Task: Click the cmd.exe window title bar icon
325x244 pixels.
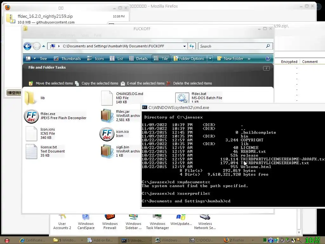Action: click(x=145, y=107)
